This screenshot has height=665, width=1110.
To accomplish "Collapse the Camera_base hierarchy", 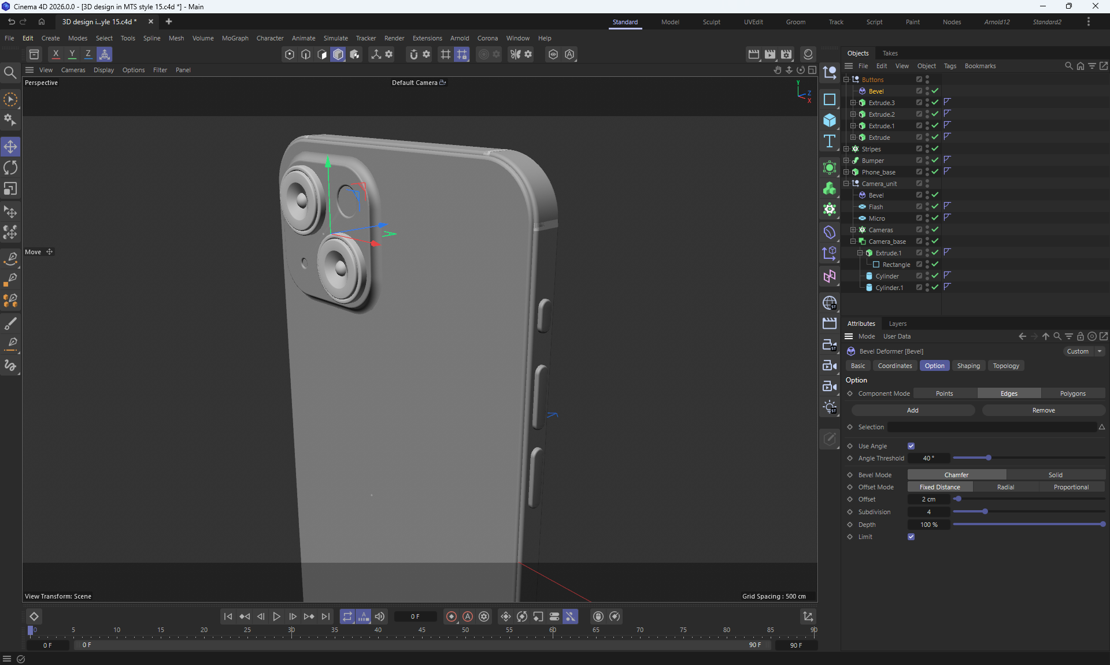I will (x=853, y=242).
